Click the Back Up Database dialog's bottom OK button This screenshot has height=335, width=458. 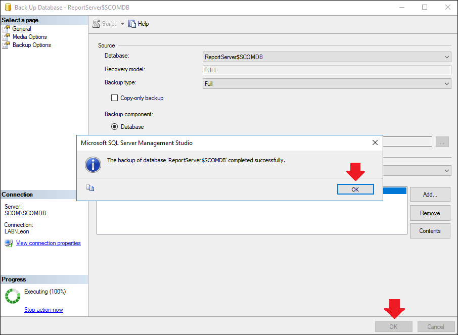(393, 326)
